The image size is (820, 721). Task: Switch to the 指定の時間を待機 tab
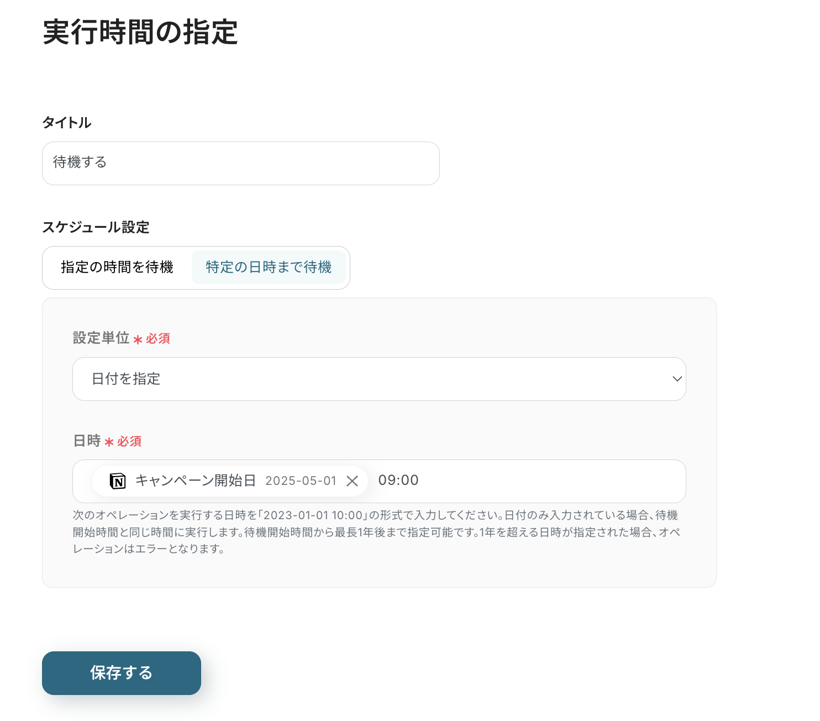117,268
